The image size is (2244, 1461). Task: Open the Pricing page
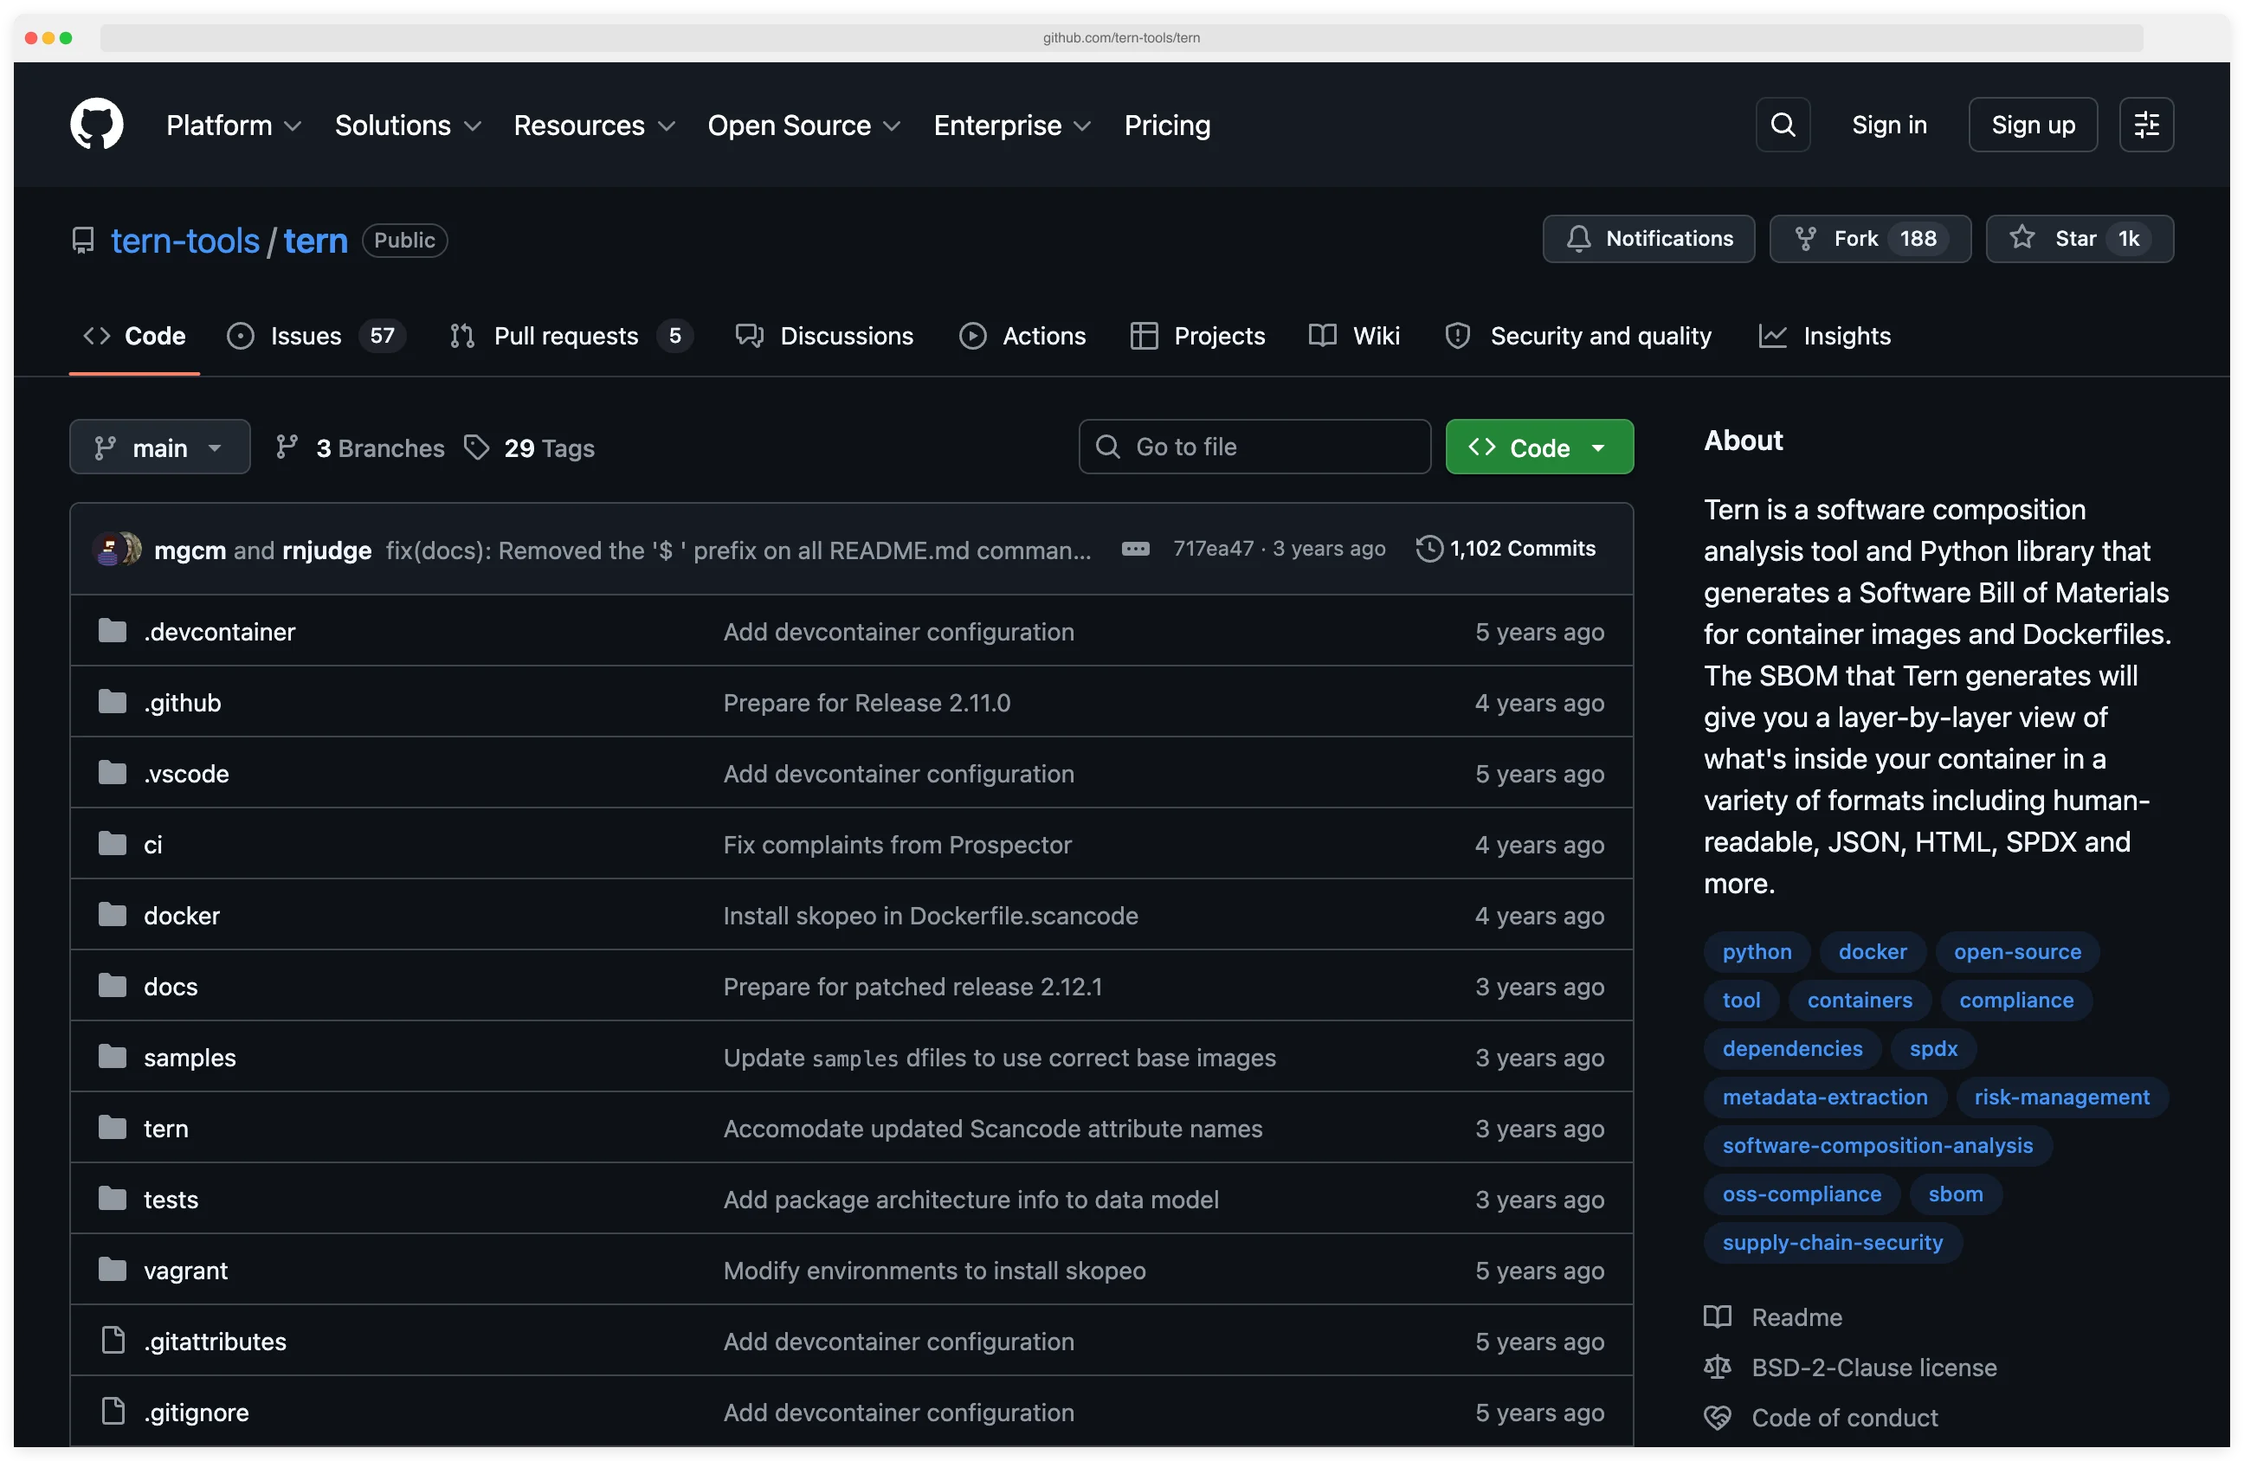(1167, 125)
